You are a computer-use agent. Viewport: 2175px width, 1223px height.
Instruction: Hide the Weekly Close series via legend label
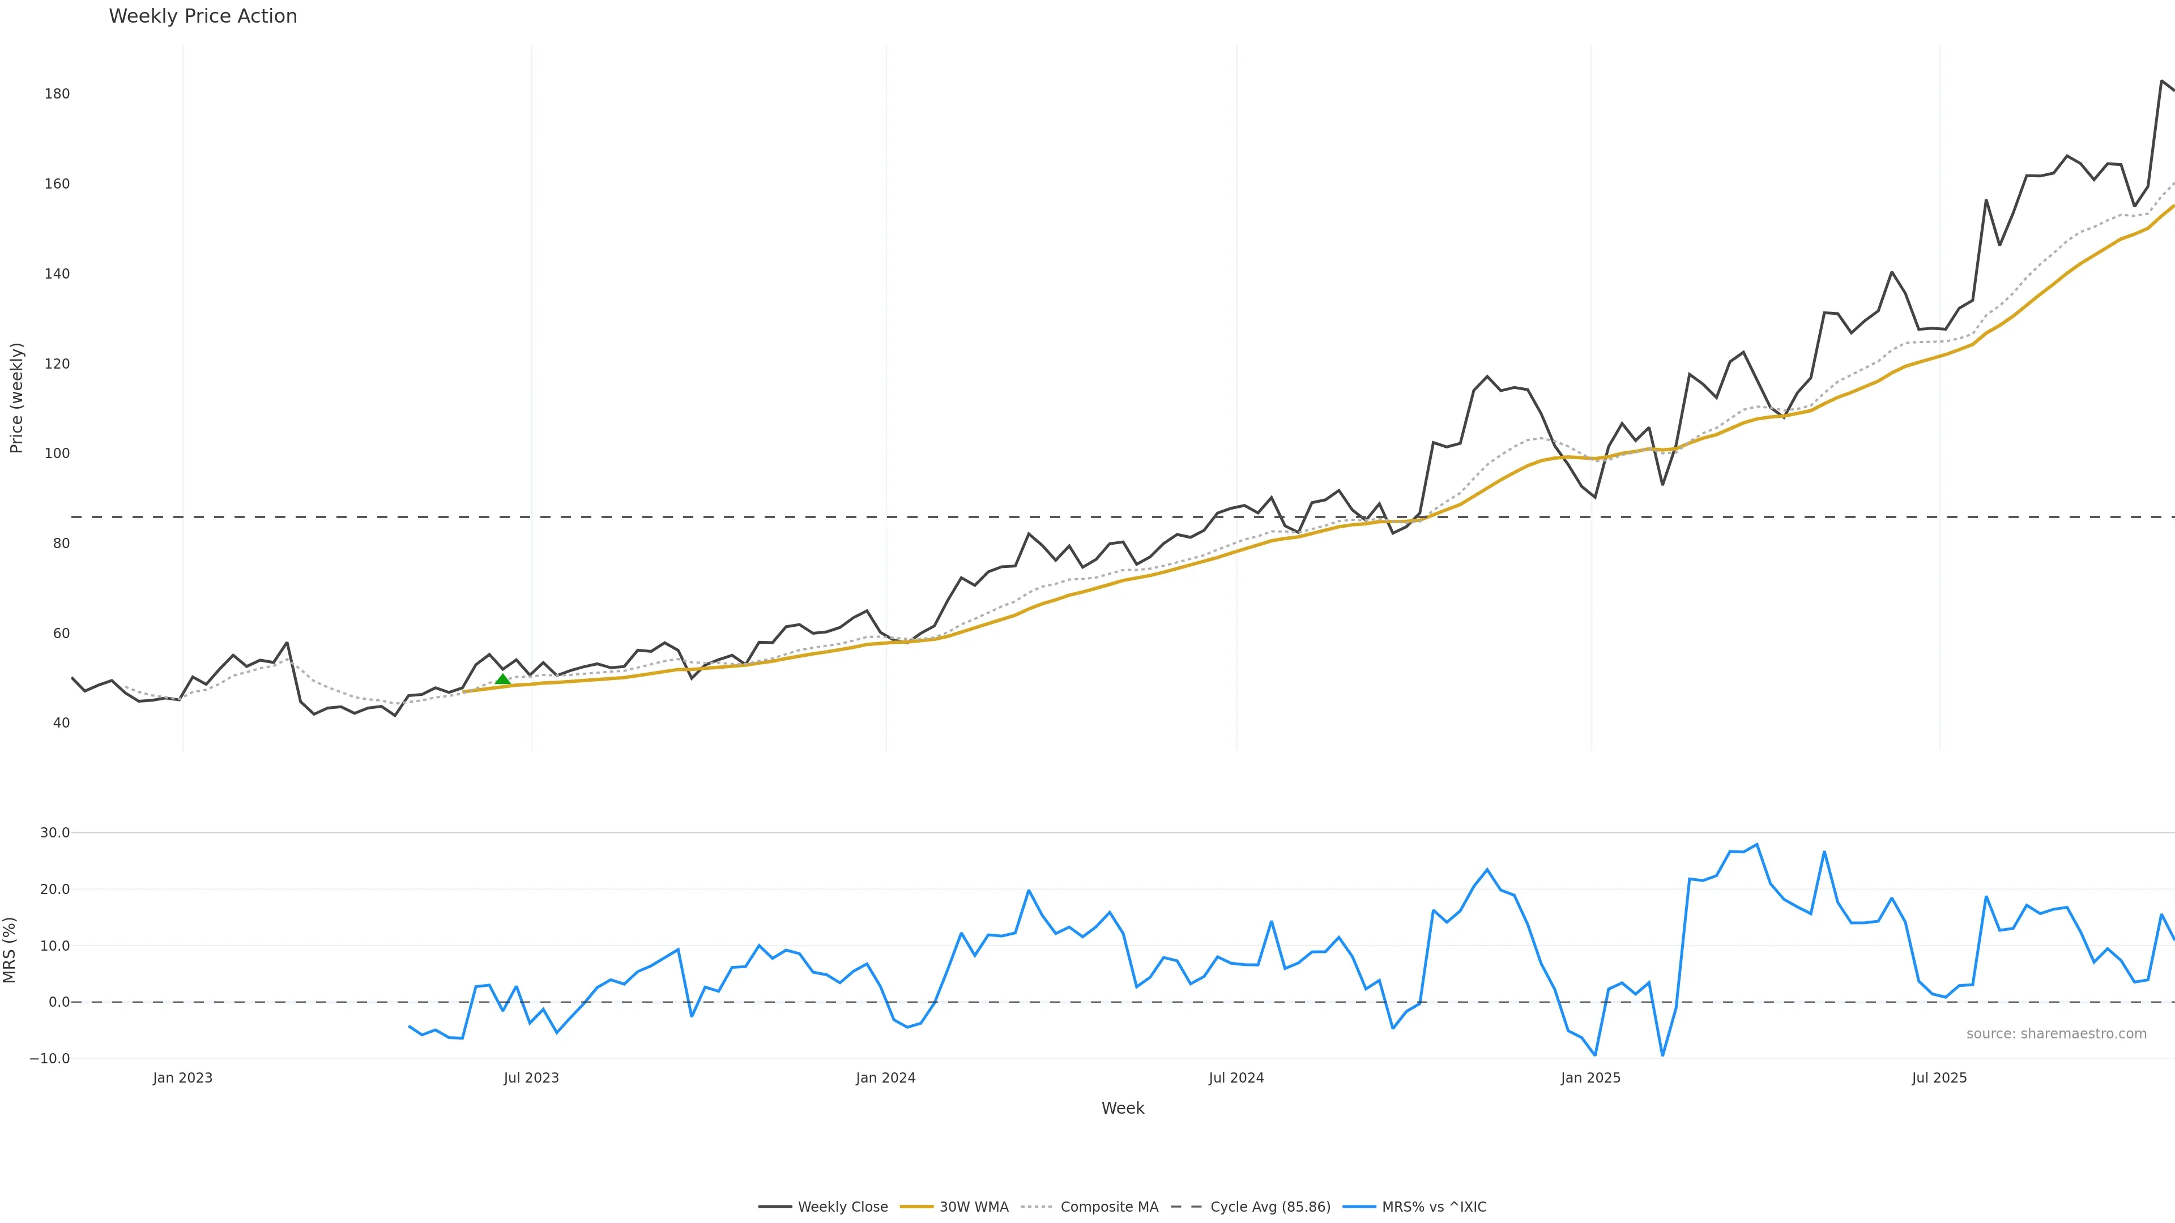click(x=842, y=1207)
